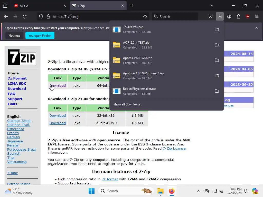The height and width of the screenshot is (197, 263).
Task: Show RobloxPlayerInstaller.exe in folder
Action: click(217, 91)
